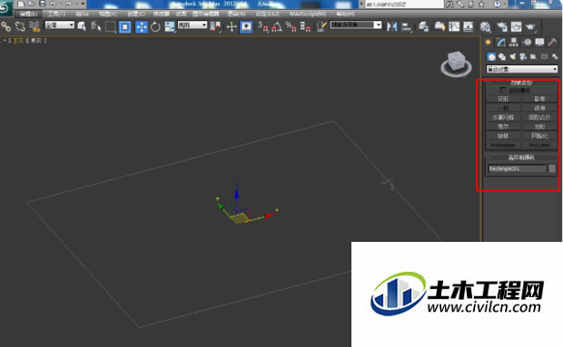
Task: Select the Shapes category icon
Action: point(502,56)
